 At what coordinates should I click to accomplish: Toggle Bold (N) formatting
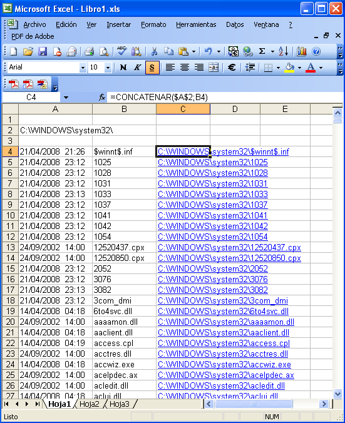(x=123, y=68)
